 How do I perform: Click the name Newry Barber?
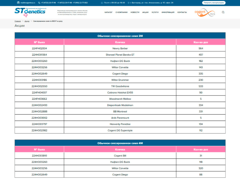[x=120, y=48]
